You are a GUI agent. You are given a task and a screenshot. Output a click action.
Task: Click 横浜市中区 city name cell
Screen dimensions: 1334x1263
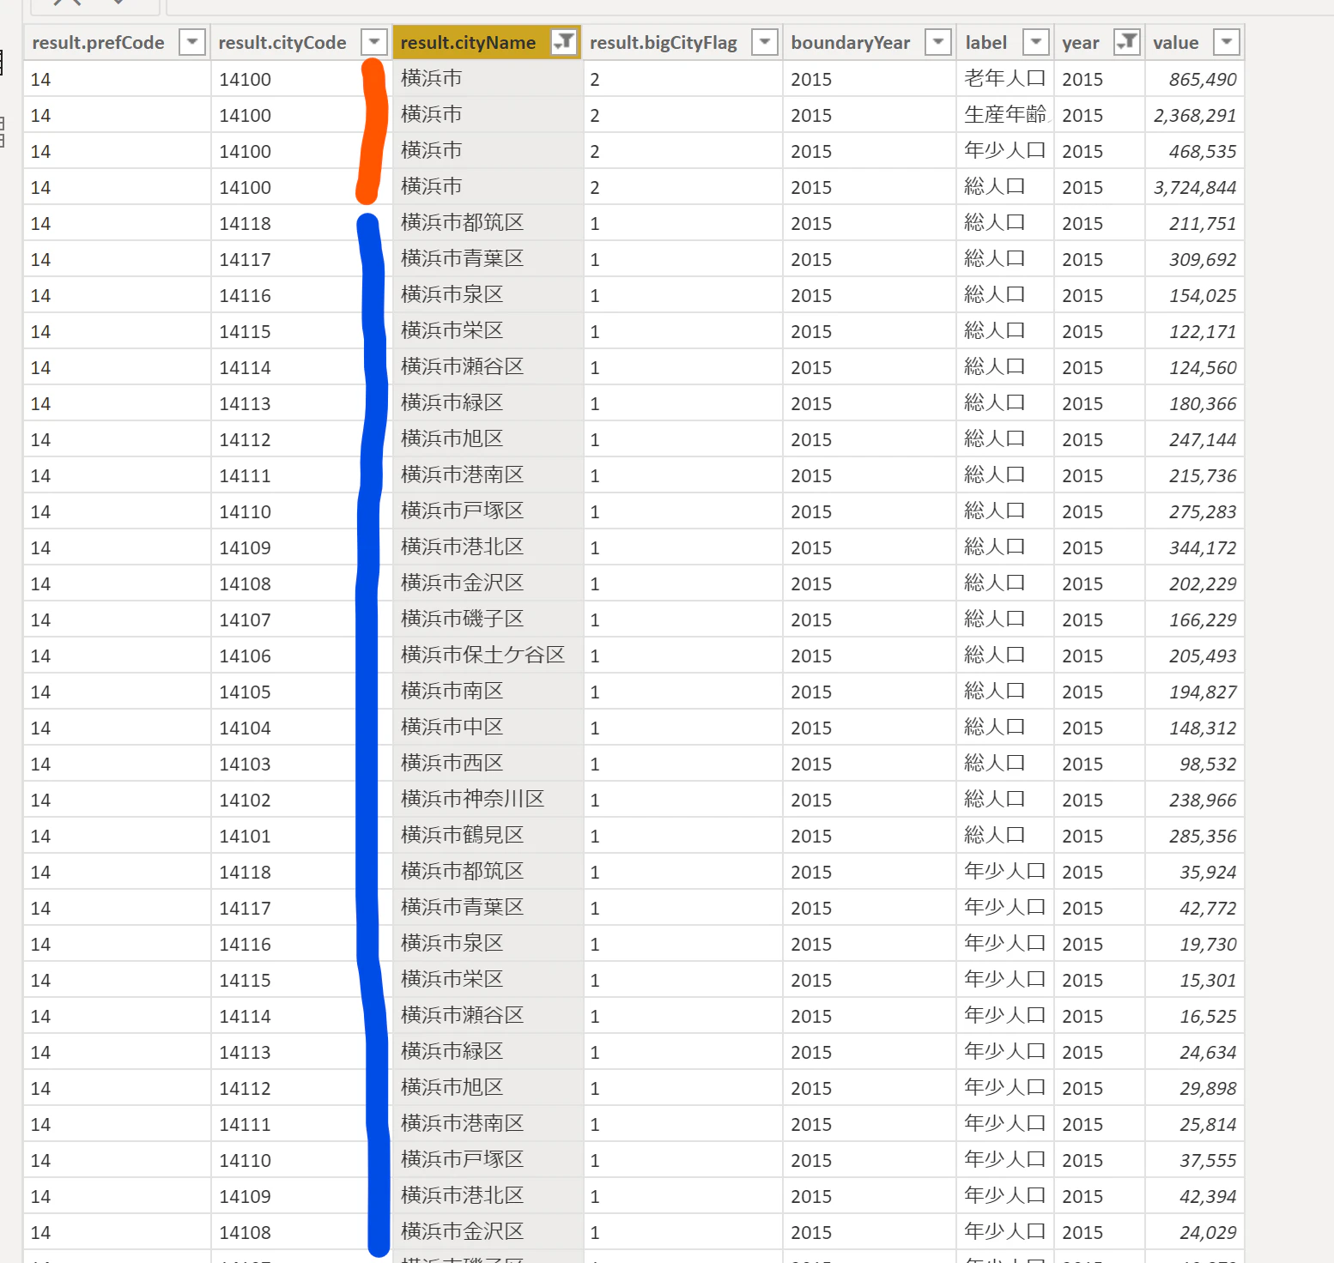tap(488, 728)
